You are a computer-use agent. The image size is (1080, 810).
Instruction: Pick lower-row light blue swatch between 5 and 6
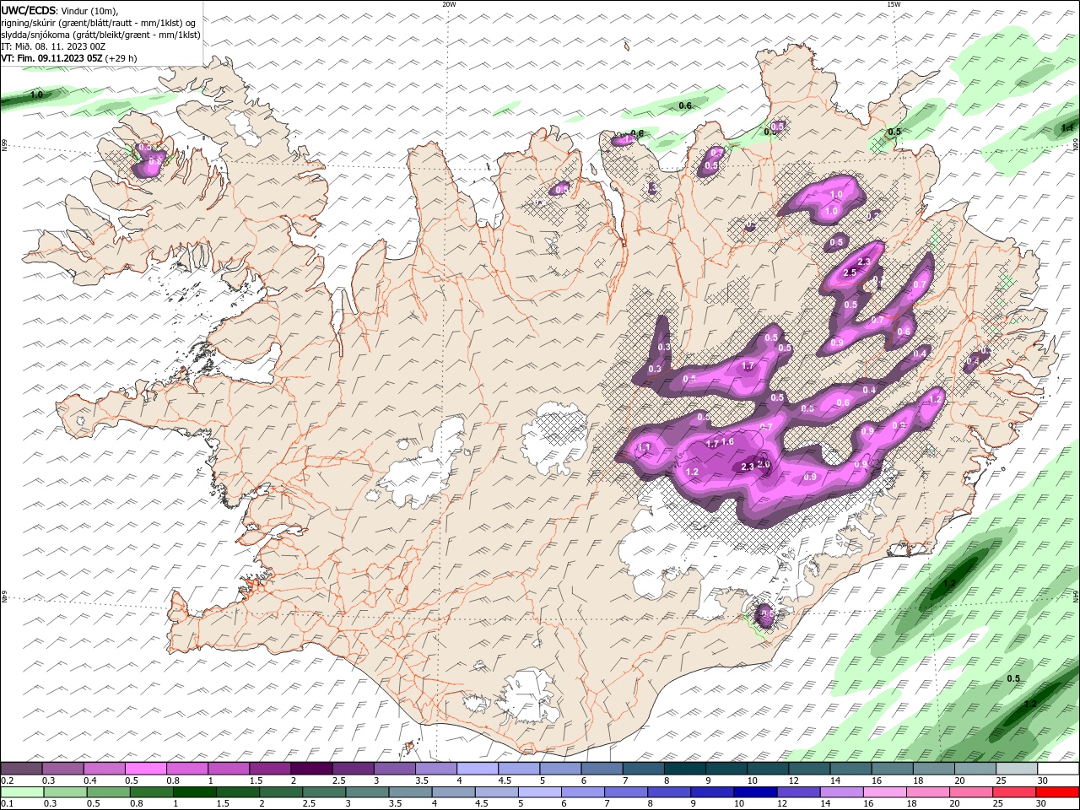tap(539, 792)
